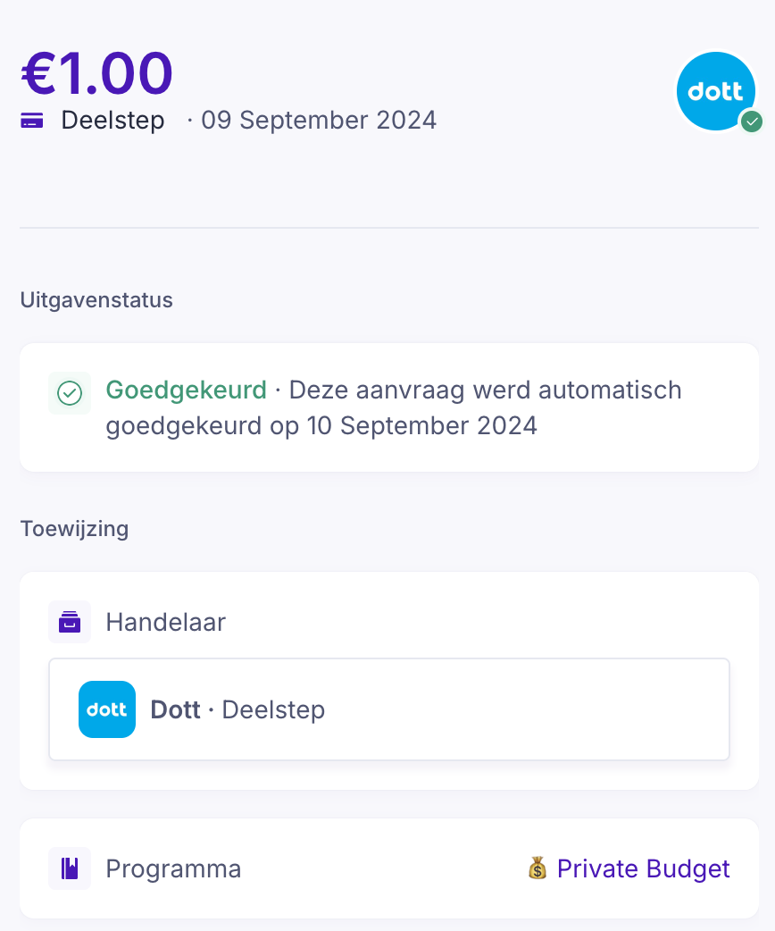Select the Dott merchant field box
Image resolution: width=775 pixels, height=931 pixels.
pyautogui.click(x=389, y=709)
